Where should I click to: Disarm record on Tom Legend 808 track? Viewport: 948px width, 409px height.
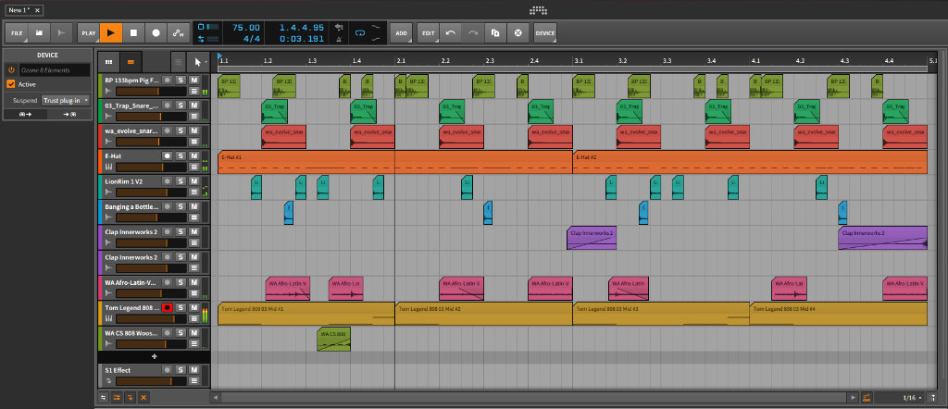tap(167, 307)
